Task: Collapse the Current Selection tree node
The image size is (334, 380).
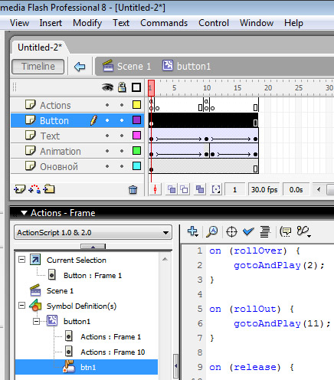Action: [x=22, y=260]
